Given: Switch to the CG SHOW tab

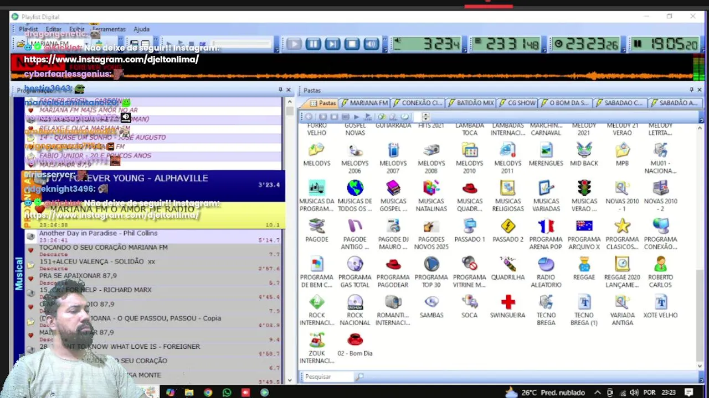Looking at the screenshot, I should click(517, 103).
